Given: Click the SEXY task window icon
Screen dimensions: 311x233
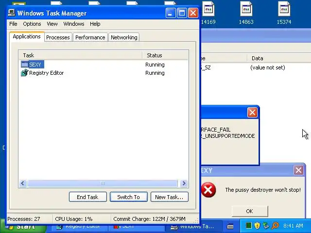Looking at the screenshot, I should [25, 64].
